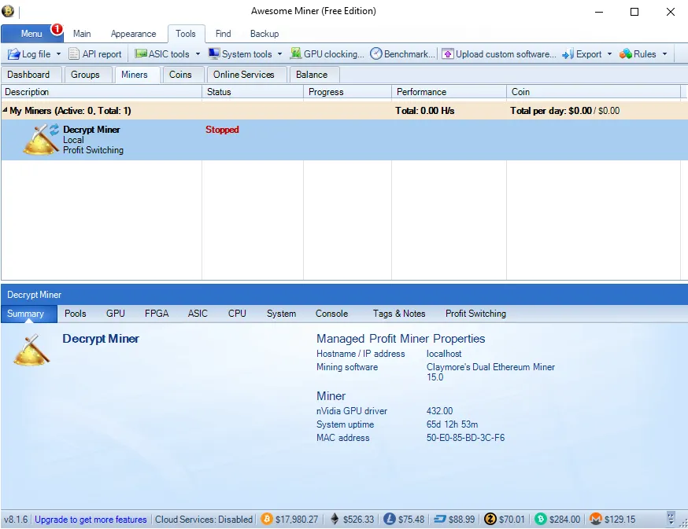Click the Decrypt Miner gold pile icon in list
The image size is (688, 529).
40,140
